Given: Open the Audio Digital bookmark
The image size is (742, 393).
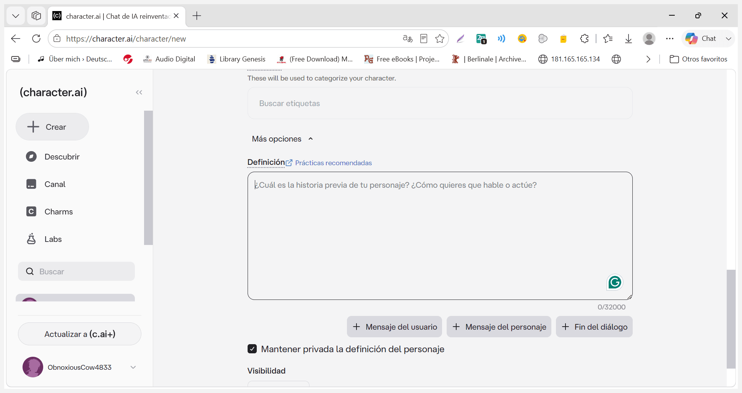Looking at the screenshot, I should click(x=169, y=59).
